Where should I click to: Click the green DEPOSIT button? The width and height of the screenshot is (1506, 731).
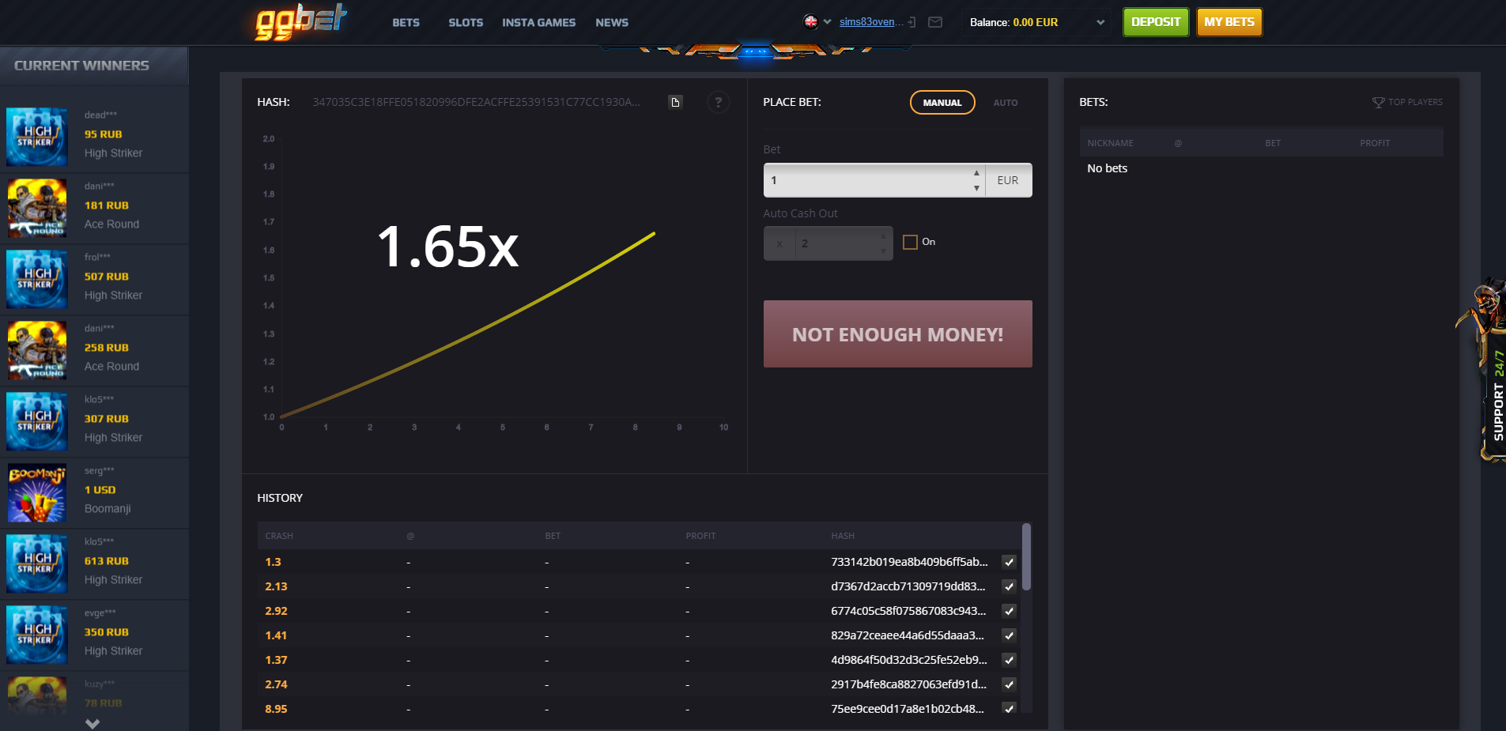(x=1155, y=22)
